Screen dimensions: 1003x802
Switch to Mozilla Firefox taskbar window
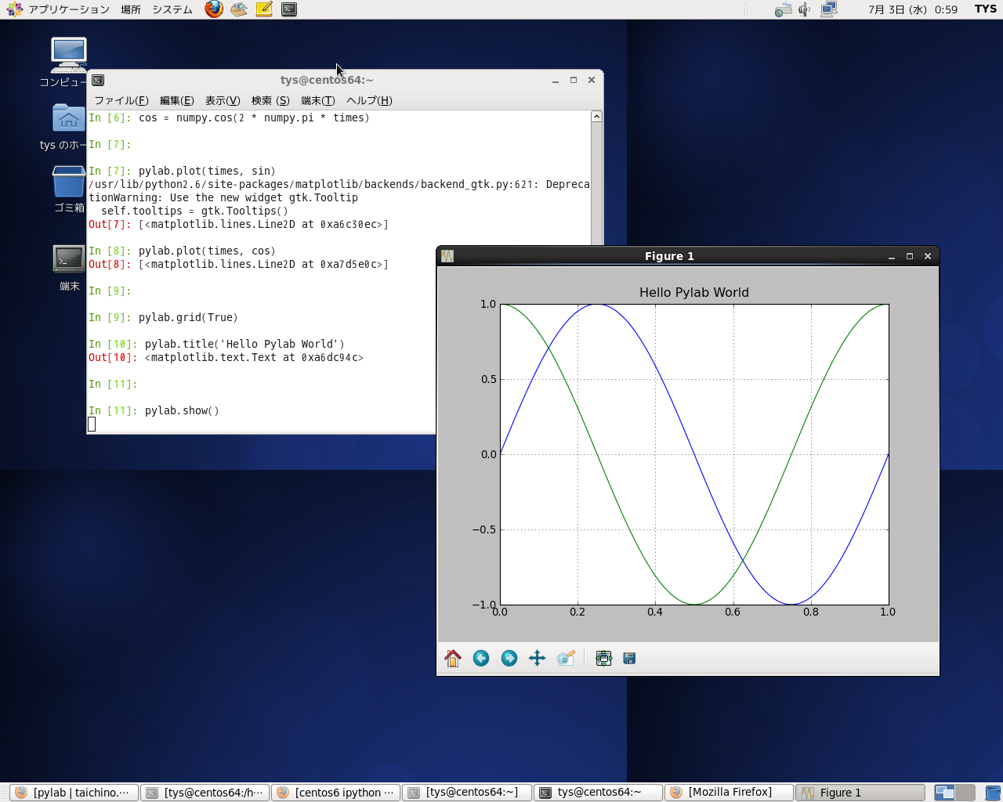click(729, 793)
